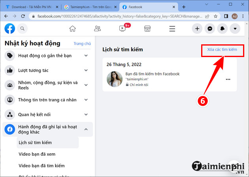Click the Facebook icon beside Hành động đã ghi lại

10,129
